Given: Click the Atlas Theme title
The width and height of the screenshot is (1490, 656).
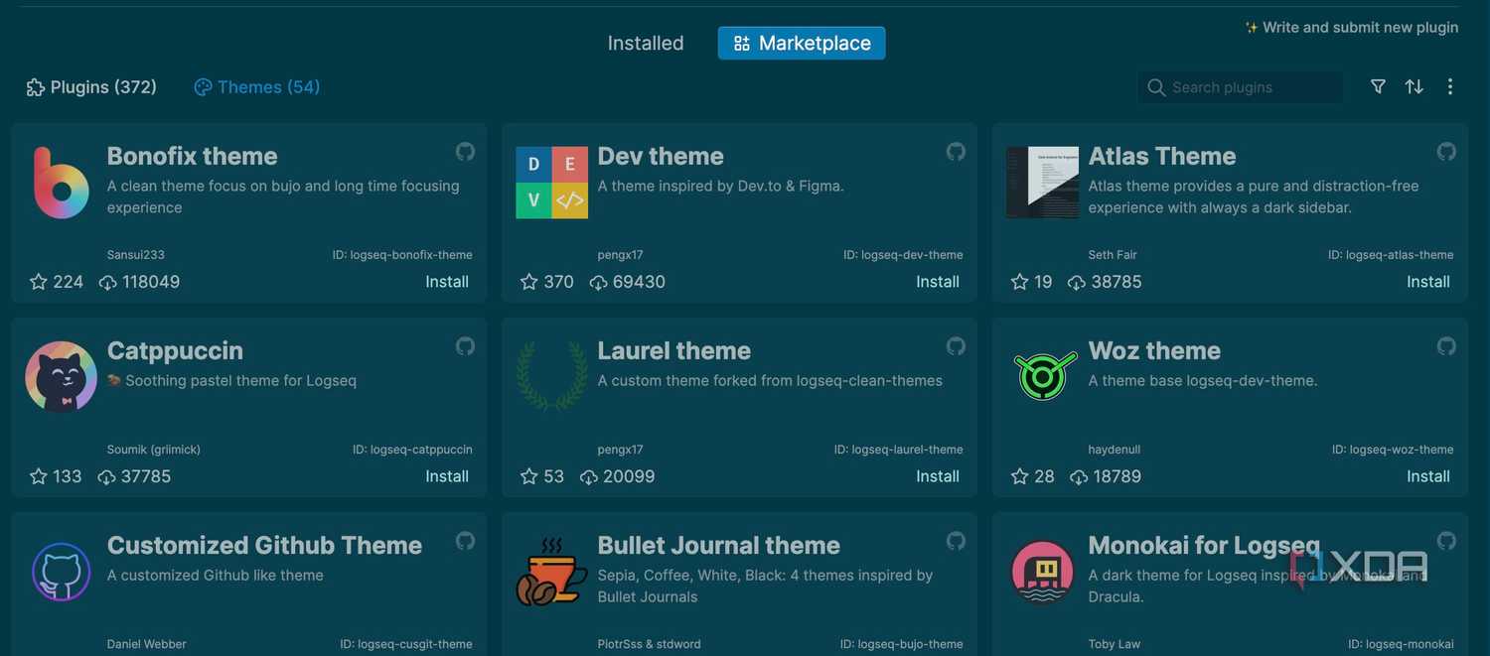Looking at the screenshot, I should click(x=1162, y=156).
